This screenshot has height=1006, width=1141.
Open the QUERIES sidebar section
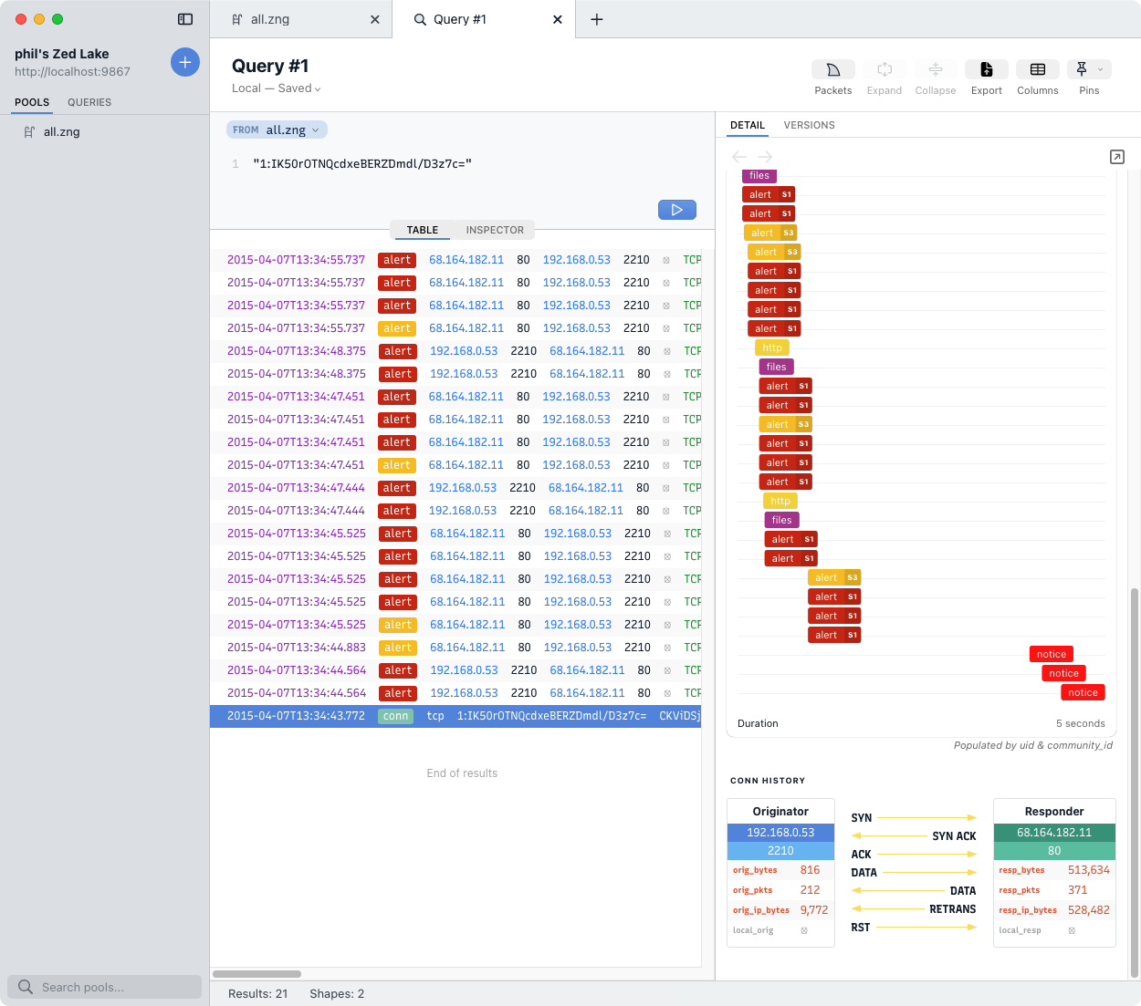[89, 102]
